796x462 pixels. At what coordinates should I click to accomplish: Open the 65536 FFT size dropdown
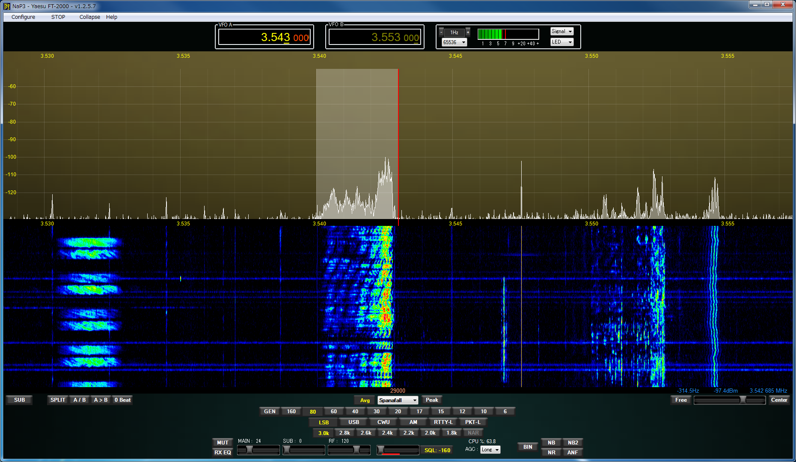tap(454, 42)
